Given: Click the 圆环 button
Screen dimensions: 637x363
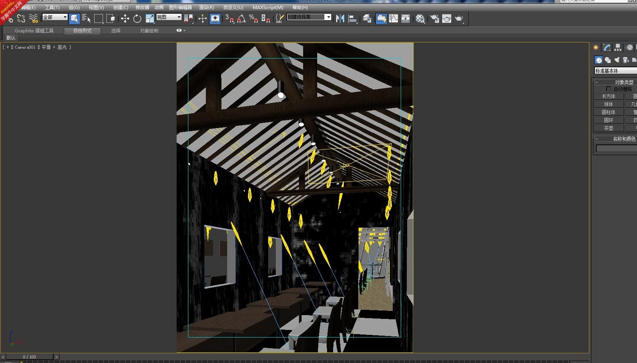Looking at the screenshot, I should point(609,120).
